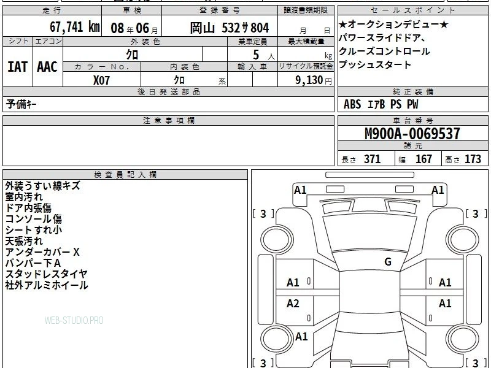This screenshot has height=368, width=491.
Task: Click the 外装色 header
Action: click(x=145, y=41)
